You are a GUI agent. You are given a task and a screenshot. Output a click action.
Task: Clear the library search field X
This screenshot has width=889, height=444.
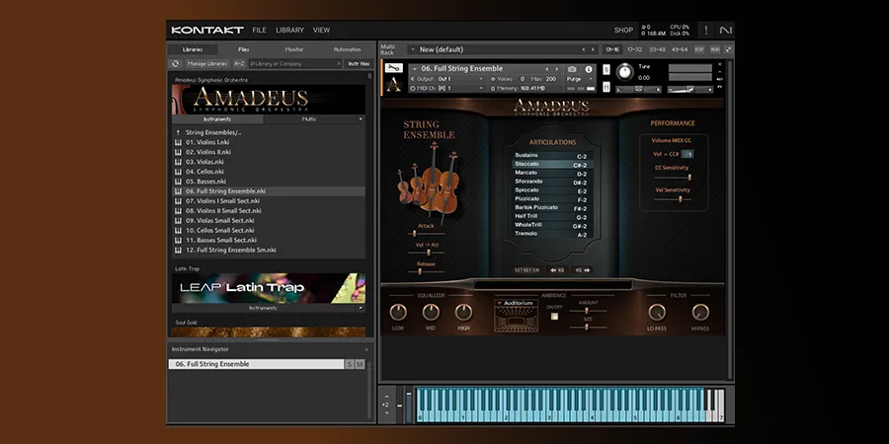pos(339,64)
